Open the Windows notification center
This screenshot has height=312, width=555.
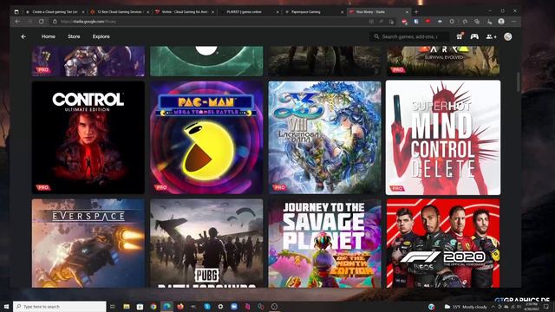pyautogui.click(x=546, y=307)
